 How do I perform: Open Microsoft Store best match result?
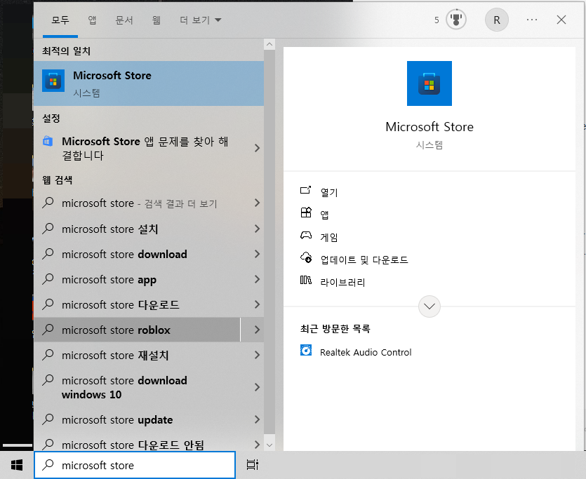point(149,83)
